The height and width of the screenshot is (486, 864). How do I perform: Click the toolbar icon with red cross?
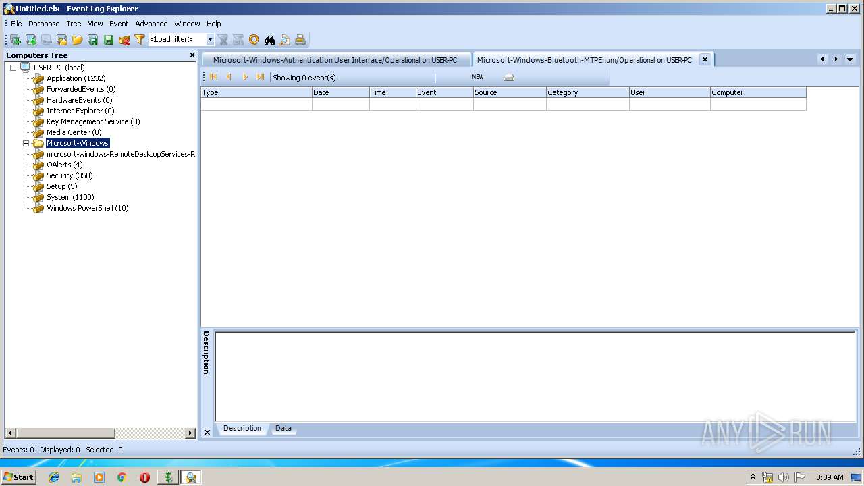coord(124,40)
